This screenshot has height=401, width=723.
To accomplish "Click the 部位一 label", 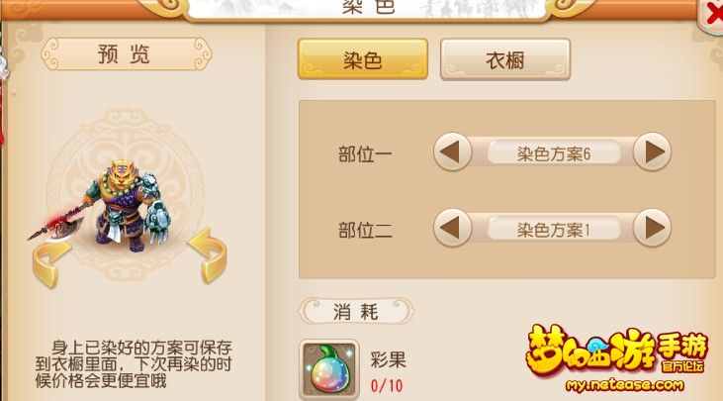I will click(365, 154).
